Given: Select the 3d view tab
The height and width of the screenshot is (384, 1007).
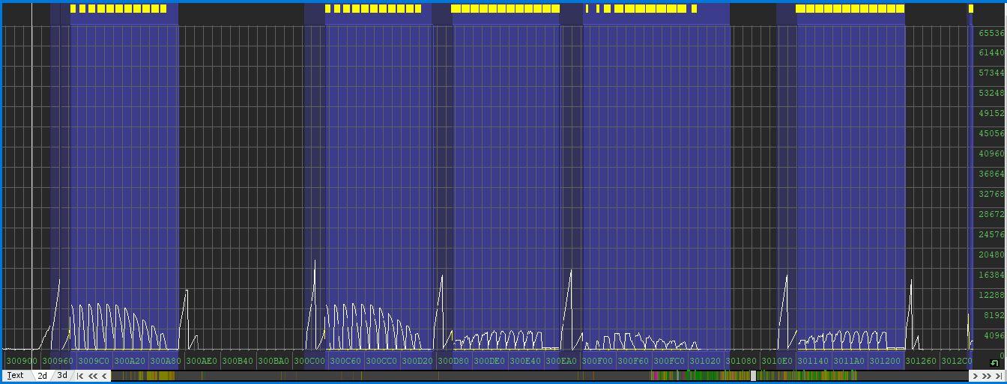Looking at the screenshot, I should (x=62, y=376).
